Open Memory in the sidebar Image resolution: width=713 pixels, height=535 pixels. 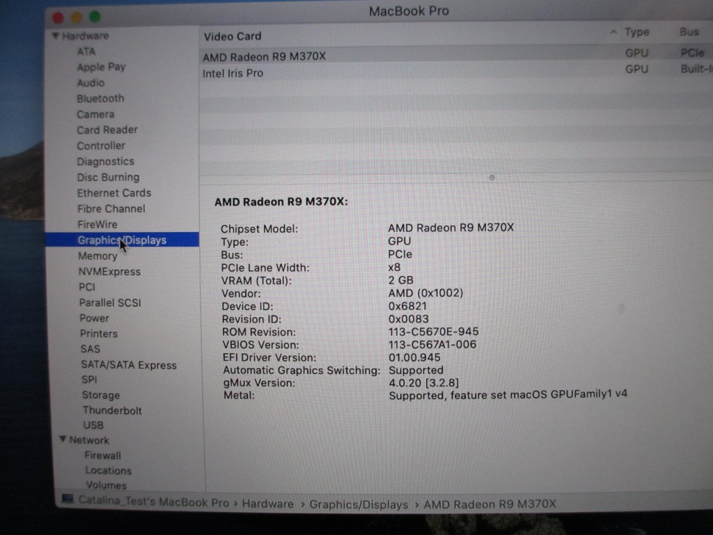pyautogui.click(x=97, y=256)
